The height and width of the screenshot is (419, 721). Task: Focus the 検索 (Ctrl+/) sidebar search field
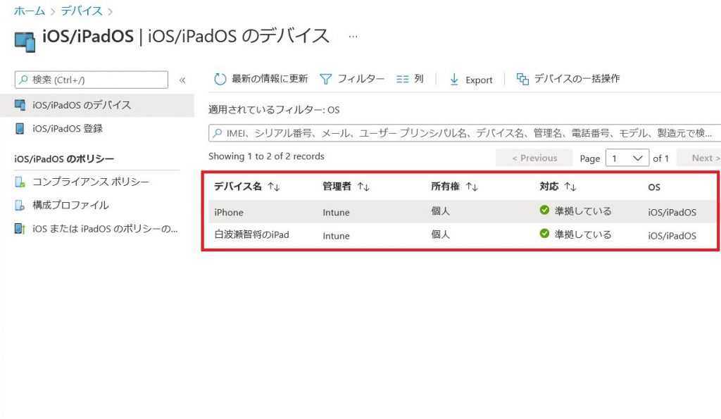(92, 80)
